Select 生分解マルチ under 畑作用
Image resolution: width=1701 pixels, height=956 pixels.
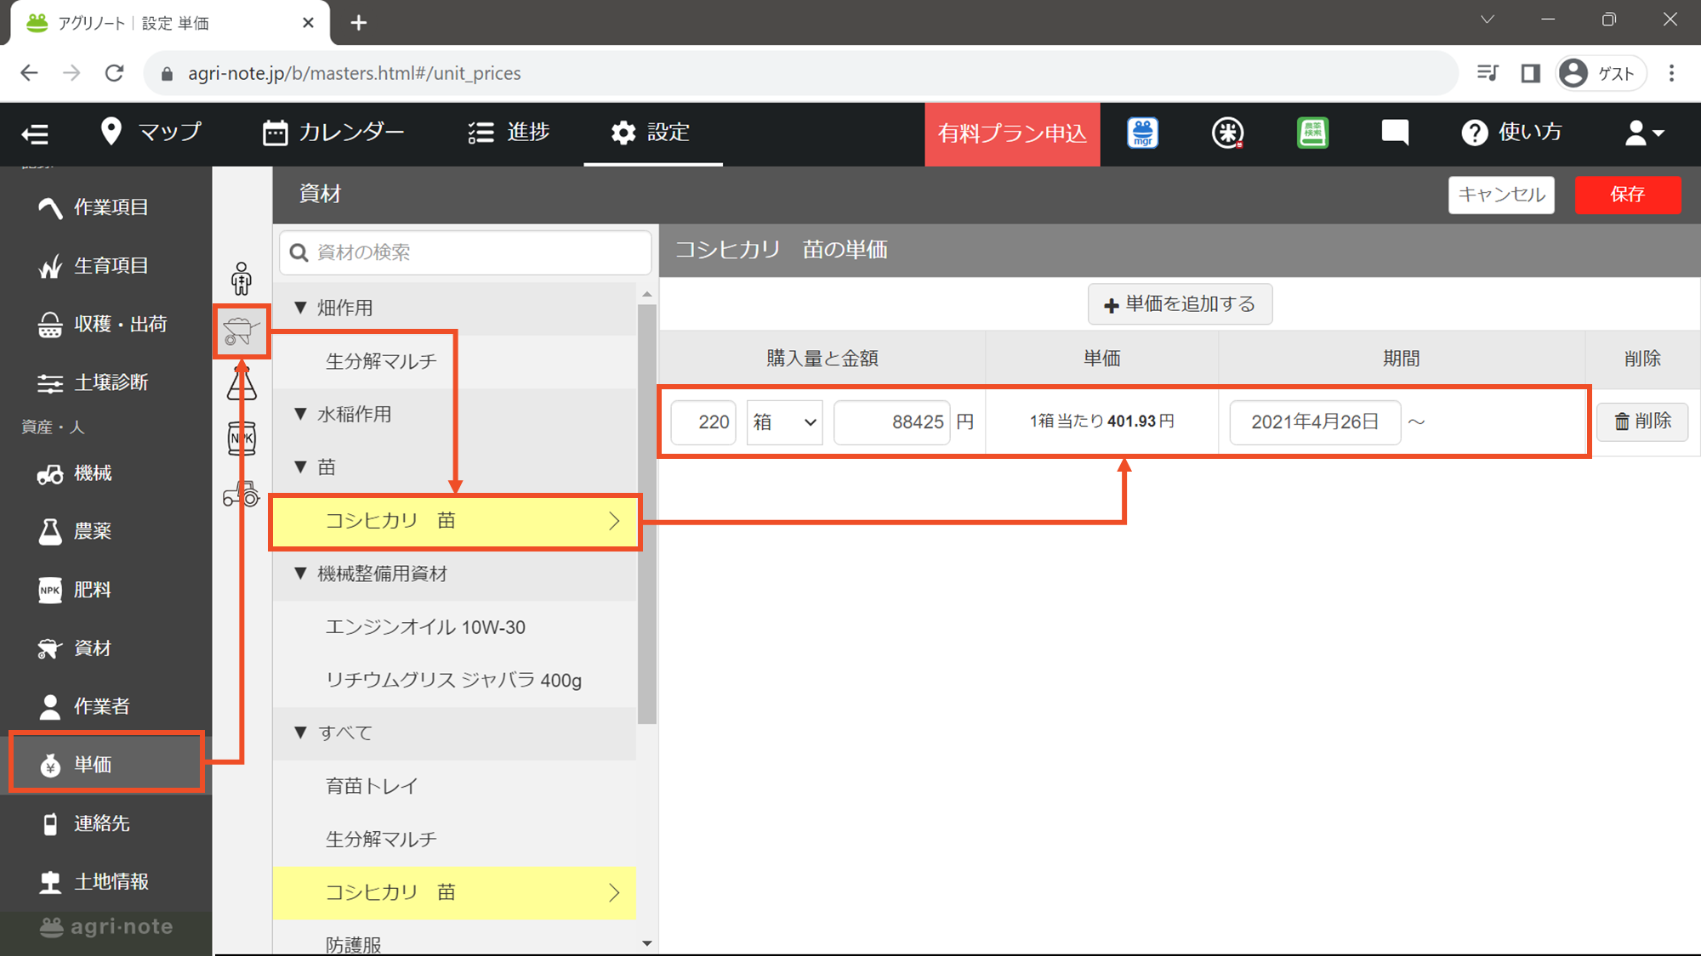(x=454, y=361)
